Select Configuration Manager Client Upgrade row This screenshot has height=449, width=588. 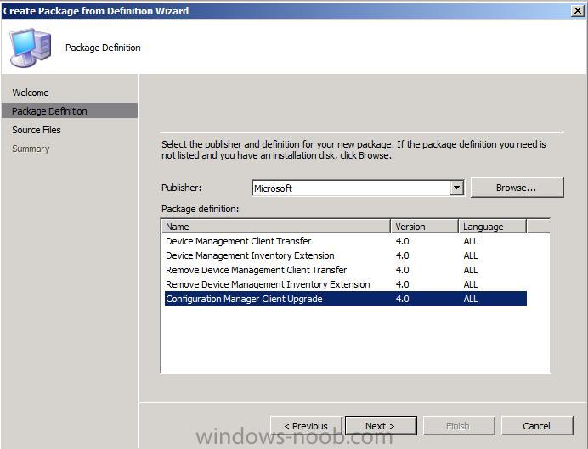346,299
